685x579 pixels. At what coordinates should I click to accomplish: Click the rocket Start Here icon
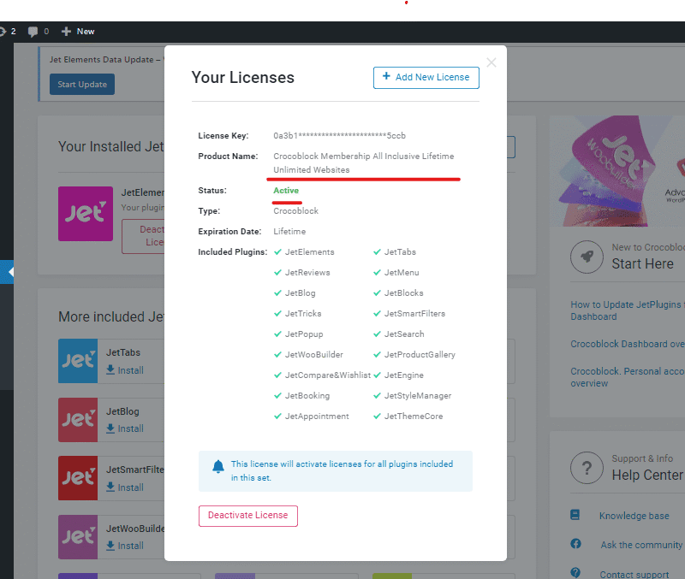(x=587, y=257)
